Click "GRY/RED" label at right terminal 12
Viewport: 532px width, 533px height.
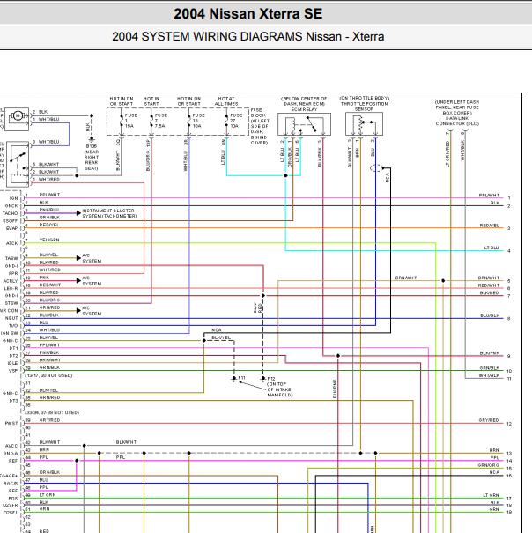(x=489, y=420)
